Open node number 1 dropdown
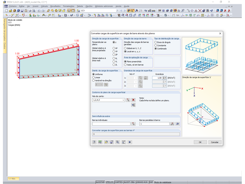245x184 pixels. pos(136,78)
